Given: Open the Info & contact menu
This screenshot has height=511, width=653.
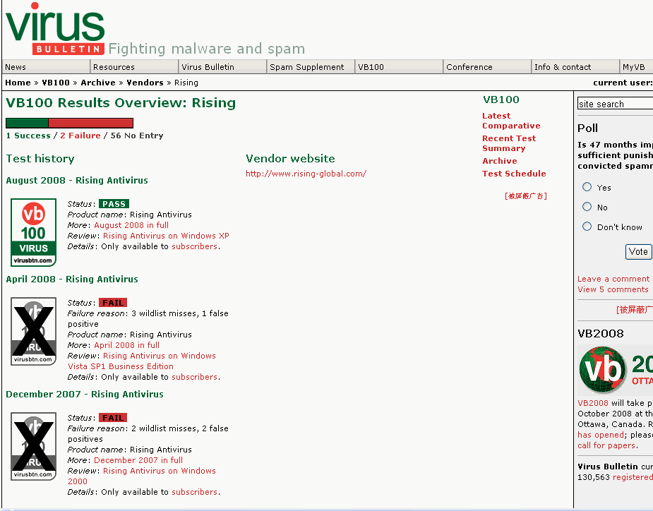Looking at the screenshot, I should 575,67.
